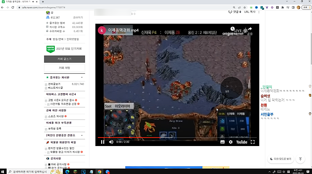
Task: Open a new browser tab
Action: tap(43, 2)
